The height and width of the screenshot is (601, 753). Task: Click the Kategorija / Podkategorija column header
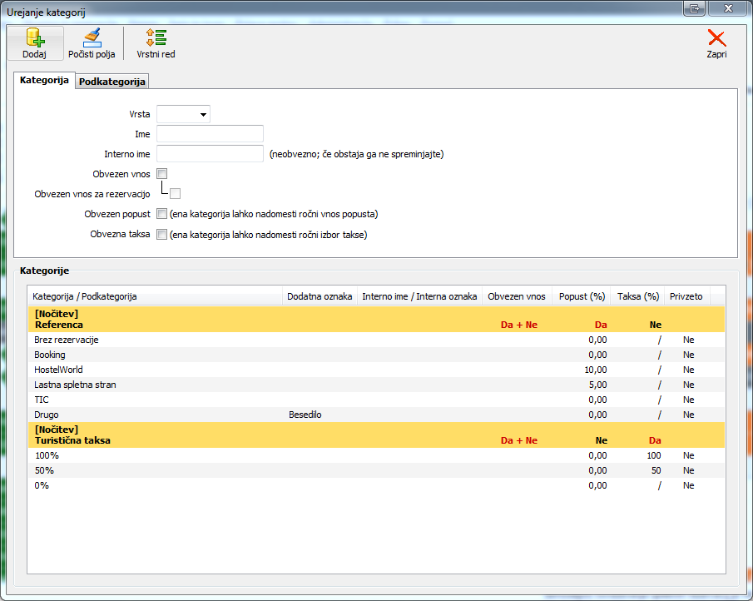point(85,296)
